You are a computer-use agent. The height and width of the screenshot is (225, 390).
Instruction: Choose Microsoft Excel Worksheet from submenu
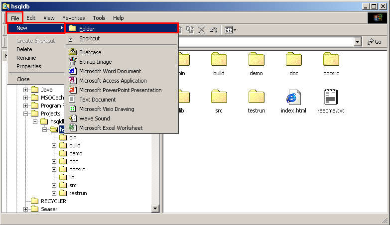111,128
